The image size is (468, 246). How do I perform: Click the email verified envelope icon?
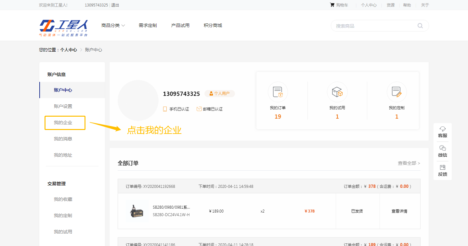point(199,109)
